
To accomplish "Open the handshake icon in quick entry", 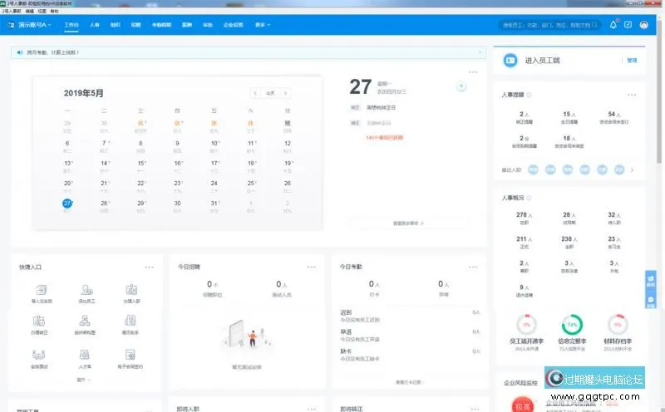I will (x=38, y=355).
